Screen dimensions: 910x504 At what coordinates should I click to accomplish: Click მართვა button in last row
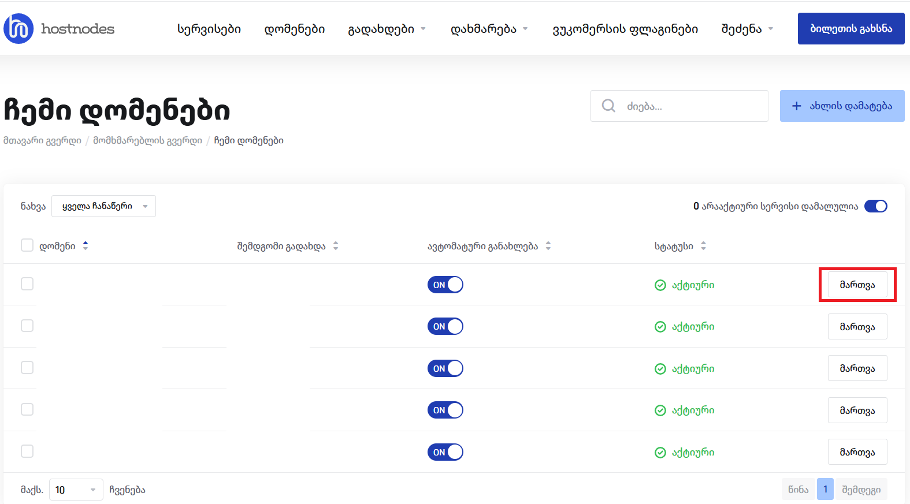(x=857, y=452)
